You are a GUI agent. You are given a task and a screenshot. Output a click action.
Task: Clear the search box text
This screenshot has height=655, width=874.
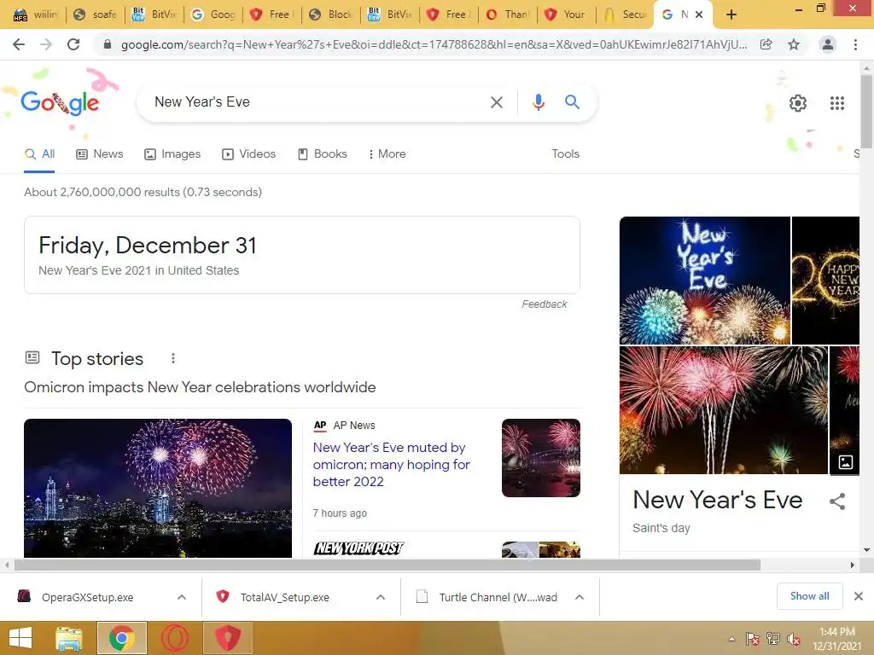(x=496, y=102)
